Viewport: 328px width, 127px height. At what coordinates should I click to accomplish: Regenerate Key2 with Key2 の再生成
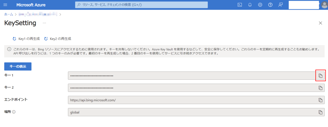(57, 39)
